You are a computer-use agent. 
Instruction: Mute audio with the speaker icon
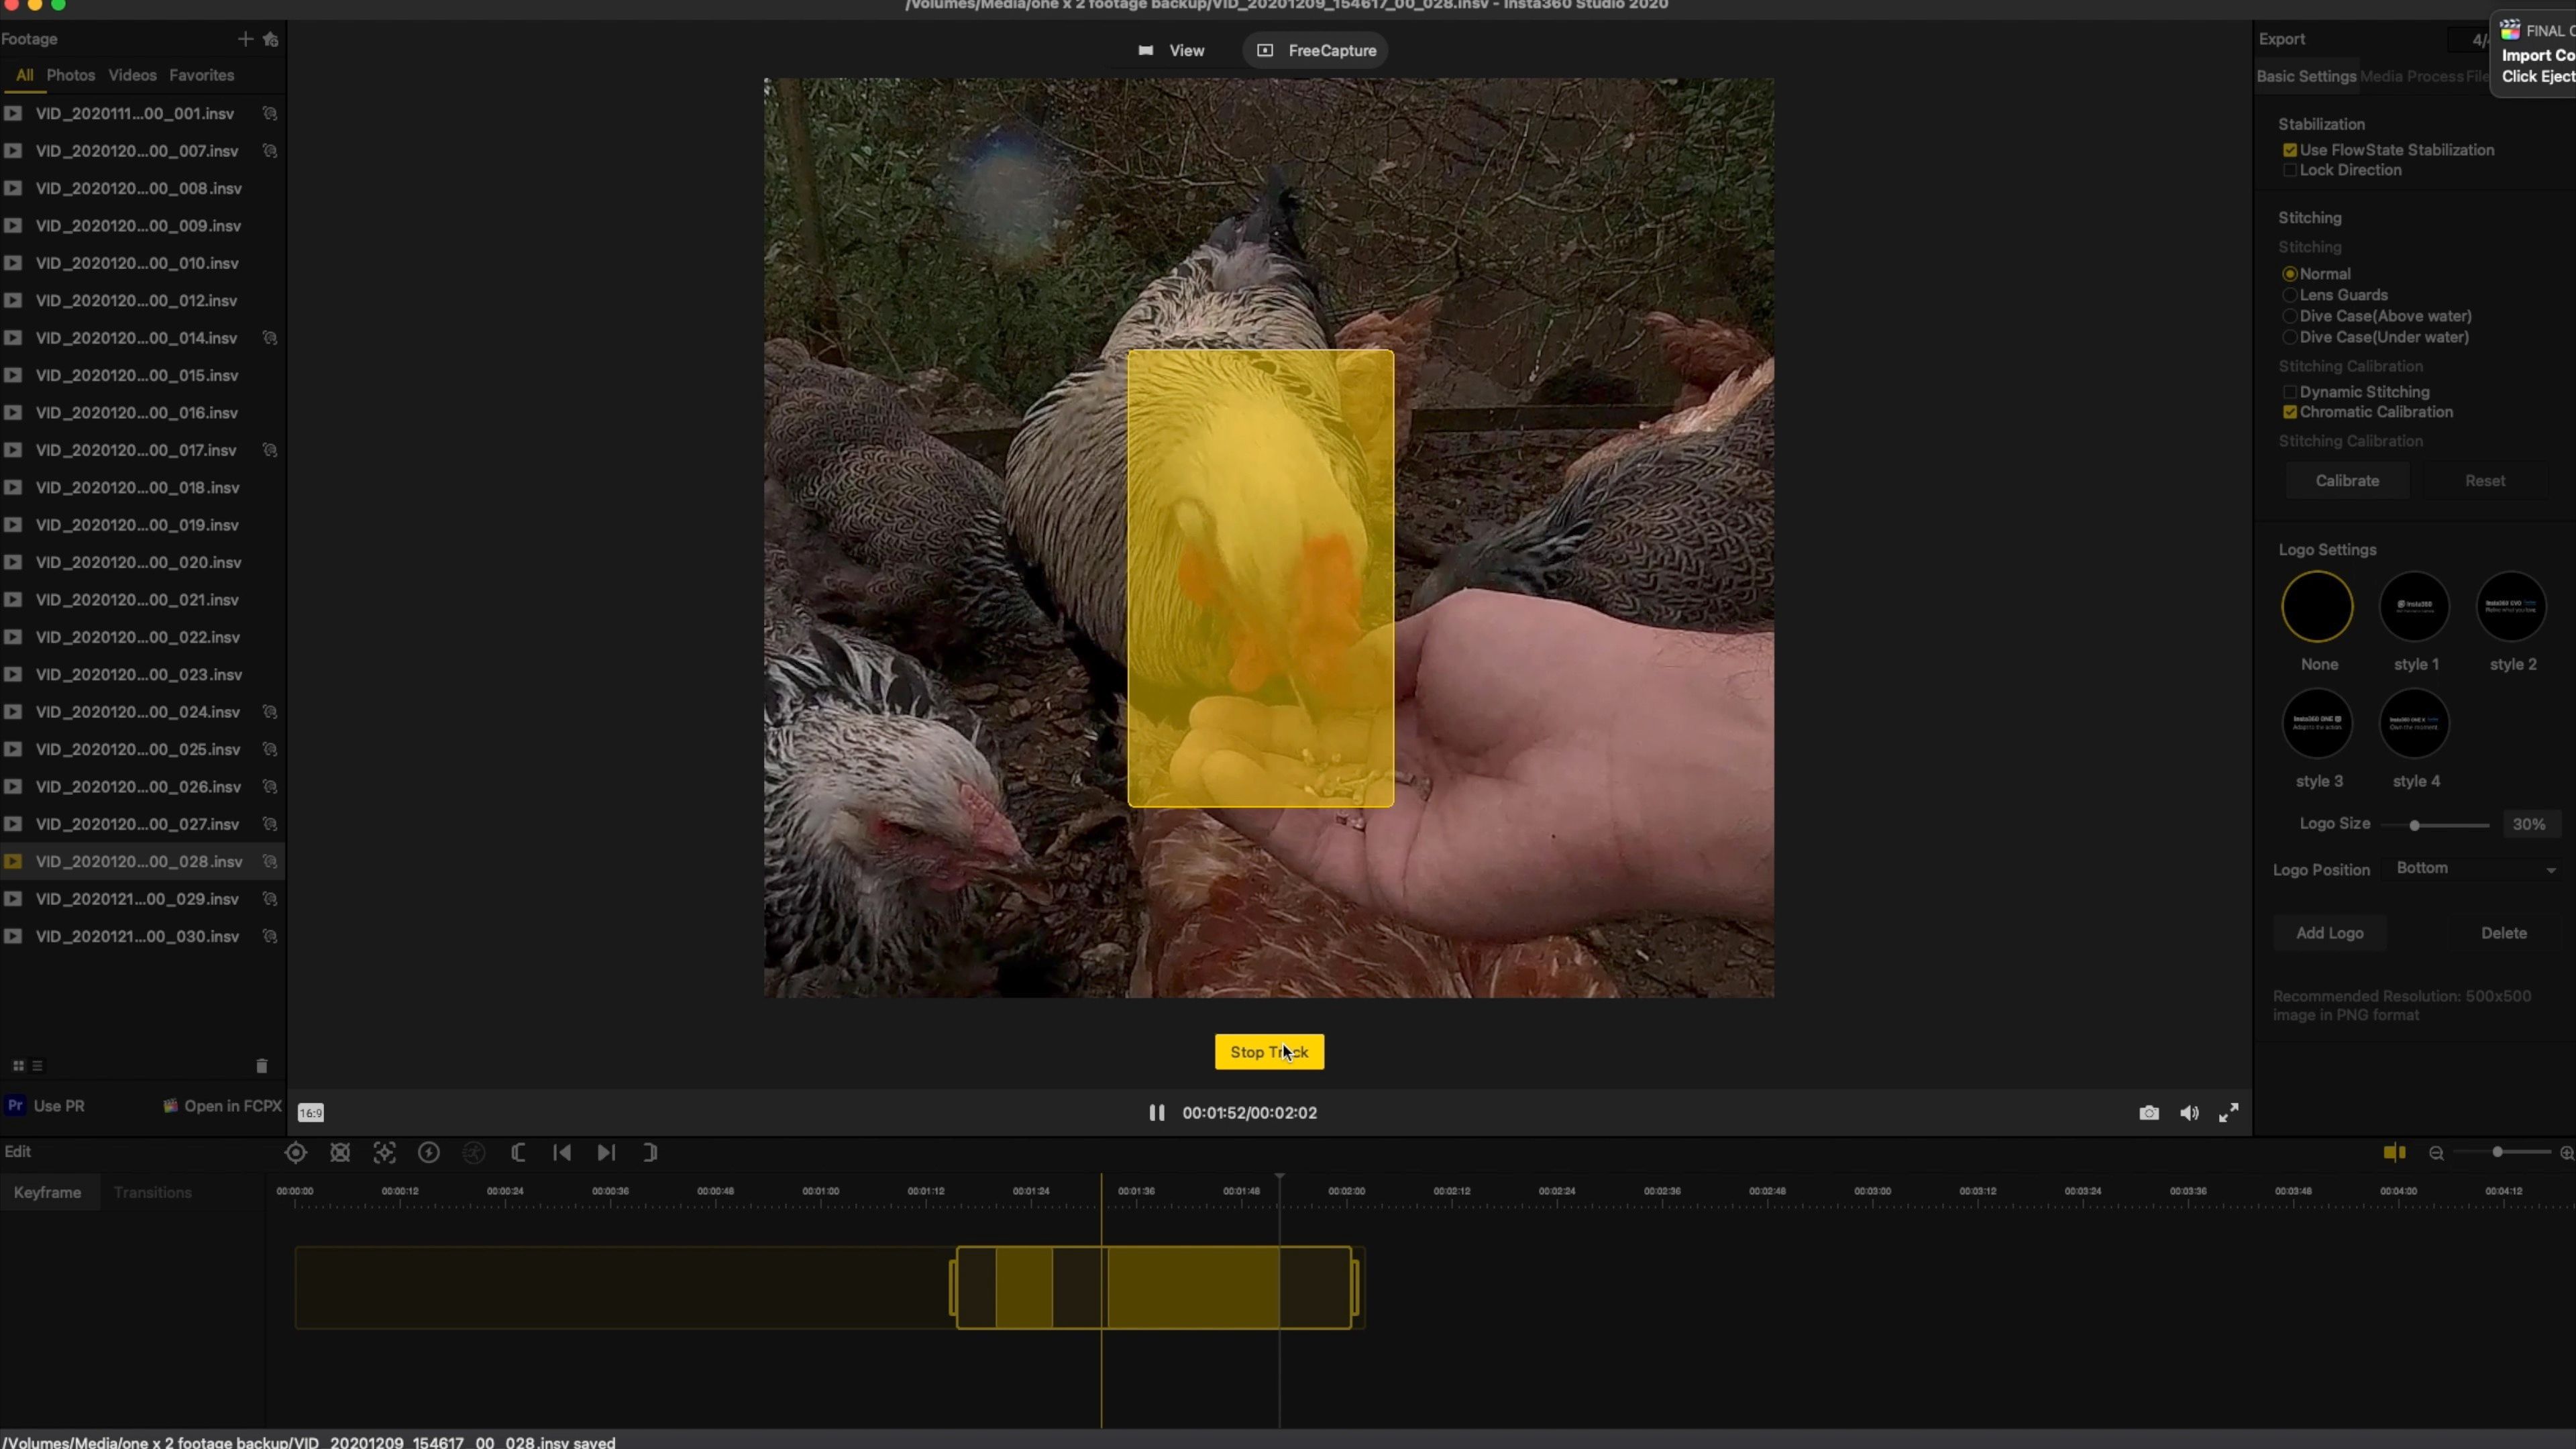[x=2189, y=1113]
